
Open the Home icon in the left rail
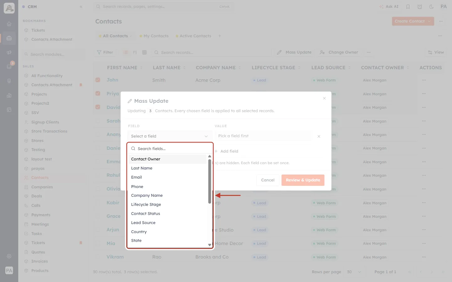pos(9,24)
